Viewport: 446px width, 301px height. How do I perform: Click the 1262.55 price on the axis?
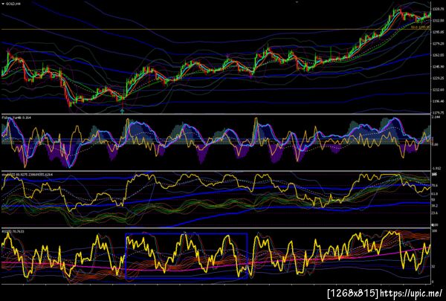[438, 55]
